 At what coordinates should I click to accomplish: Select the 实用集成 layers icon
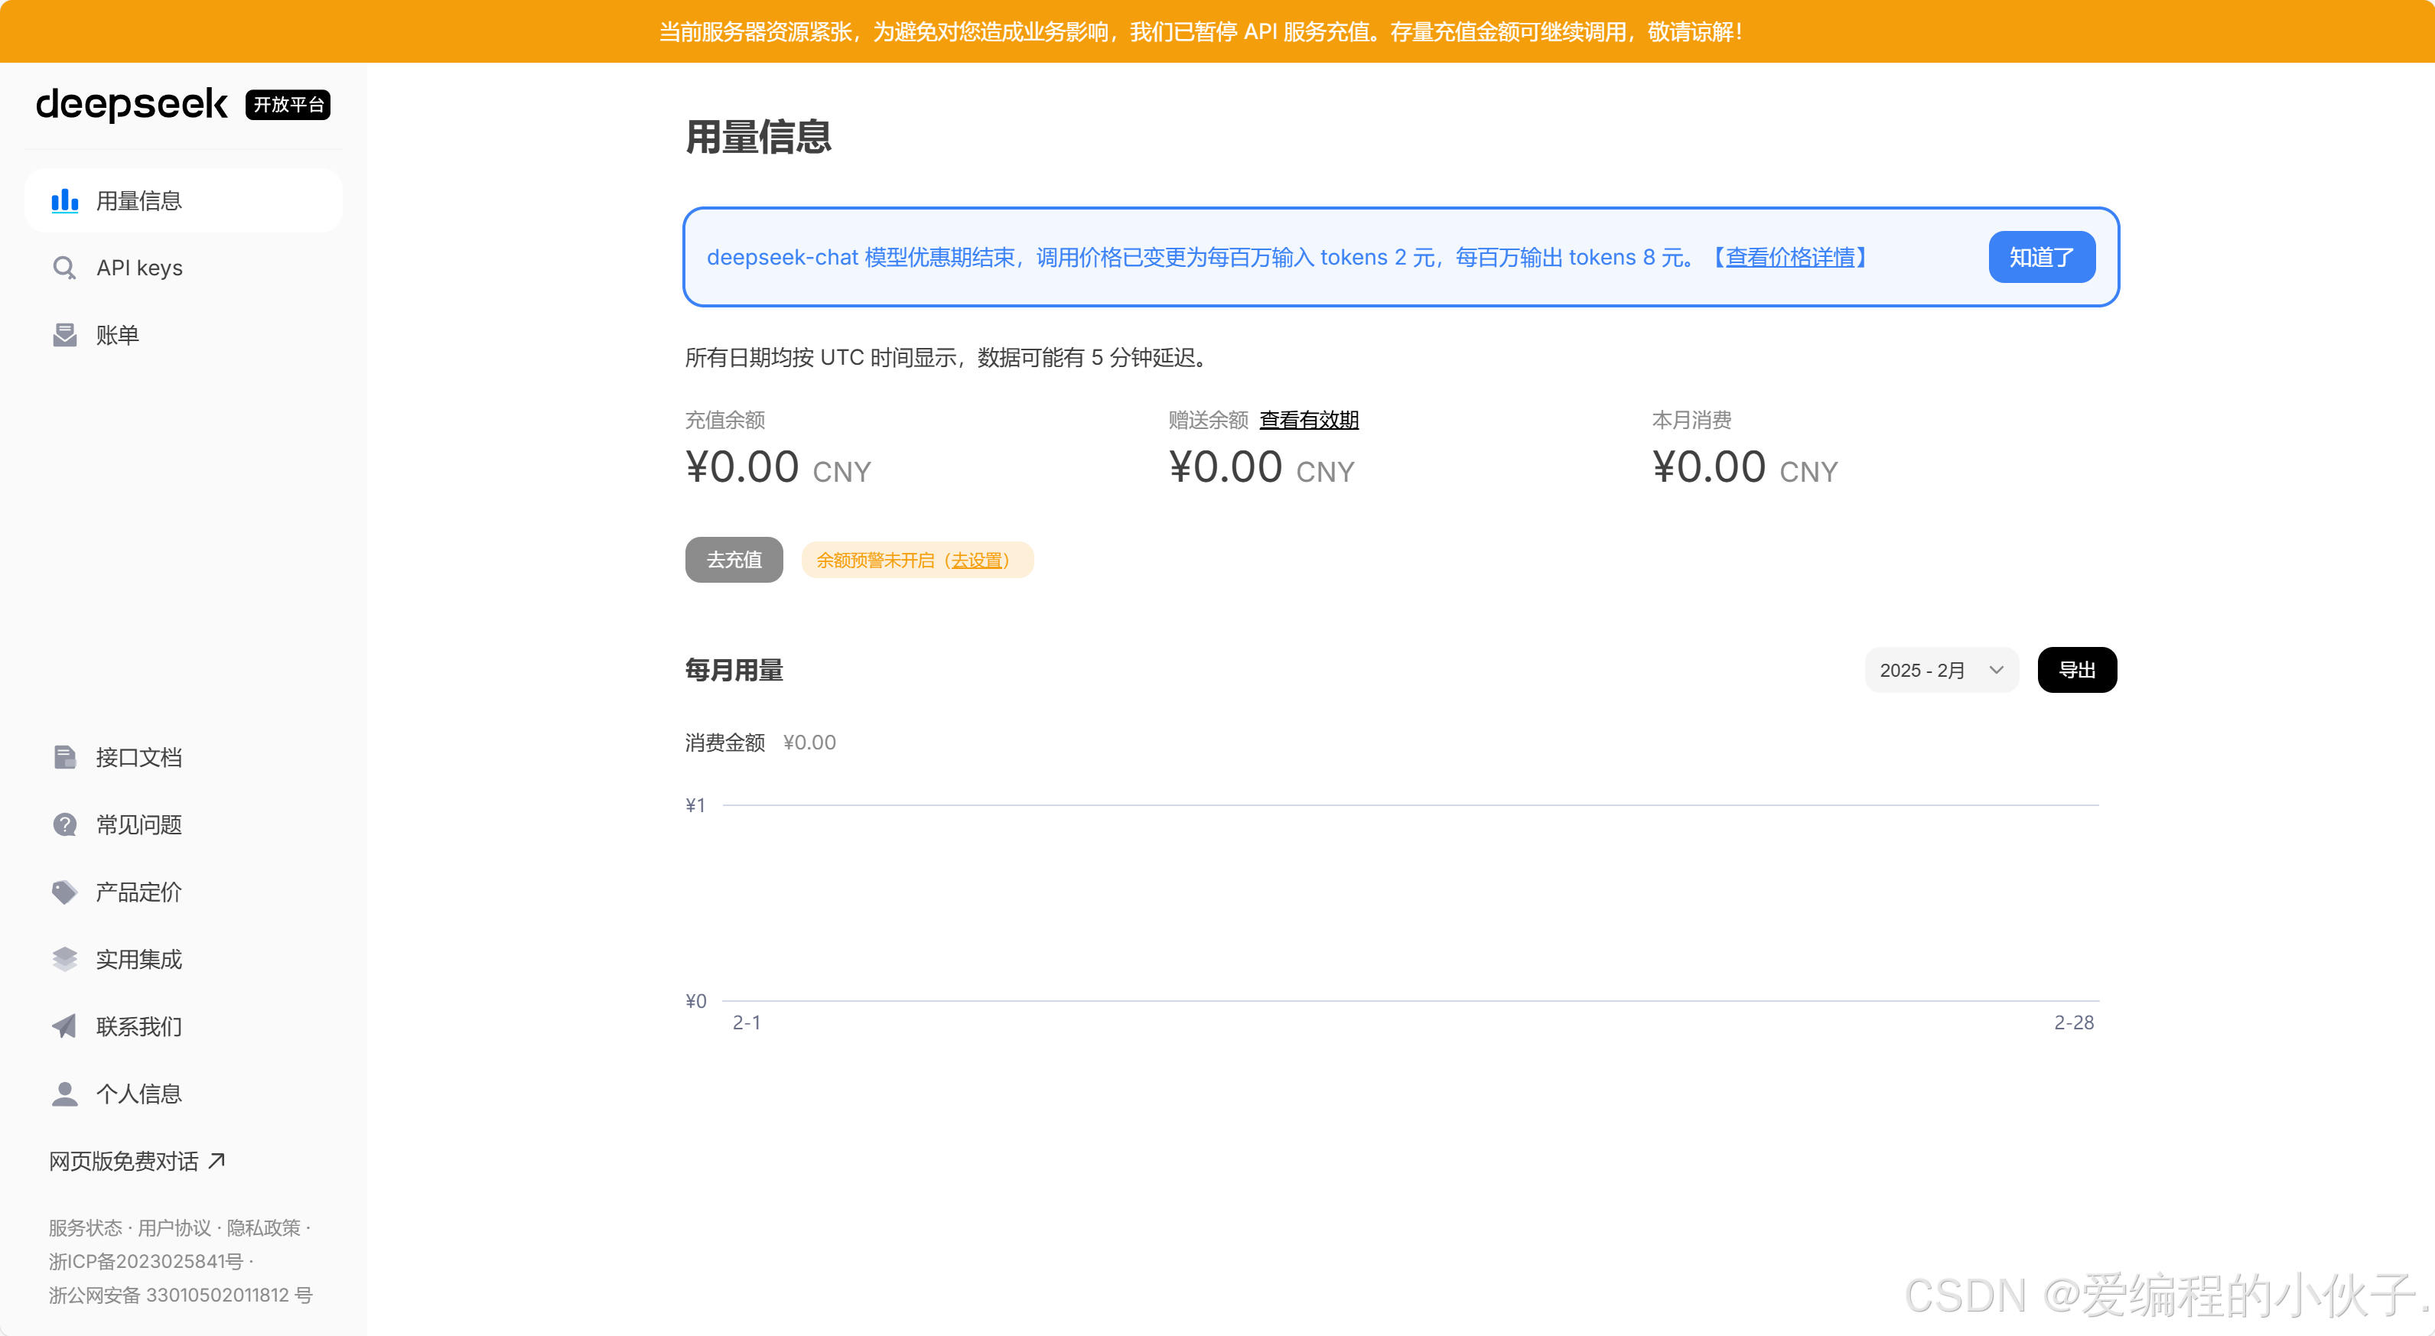click(x=64, y=958)
